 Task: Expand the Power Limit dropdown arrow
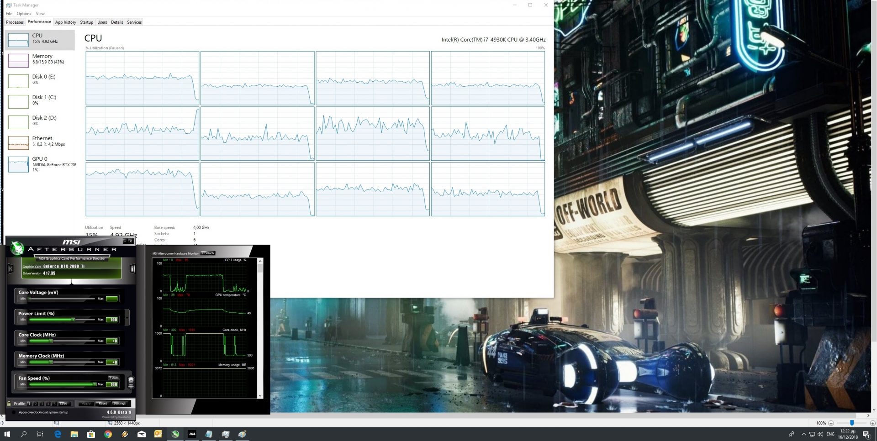(127, 317)
